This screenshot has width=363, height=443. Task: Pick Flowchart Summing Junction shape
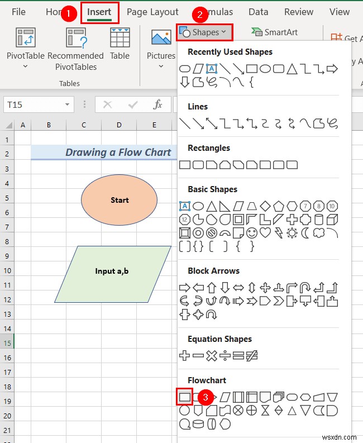[x=238, y=411]
